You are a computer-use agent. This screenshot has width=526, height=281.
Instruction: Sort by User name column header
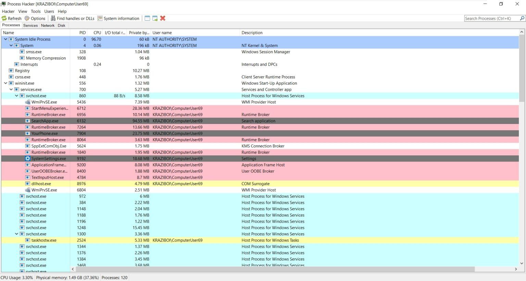pos(195,33)
